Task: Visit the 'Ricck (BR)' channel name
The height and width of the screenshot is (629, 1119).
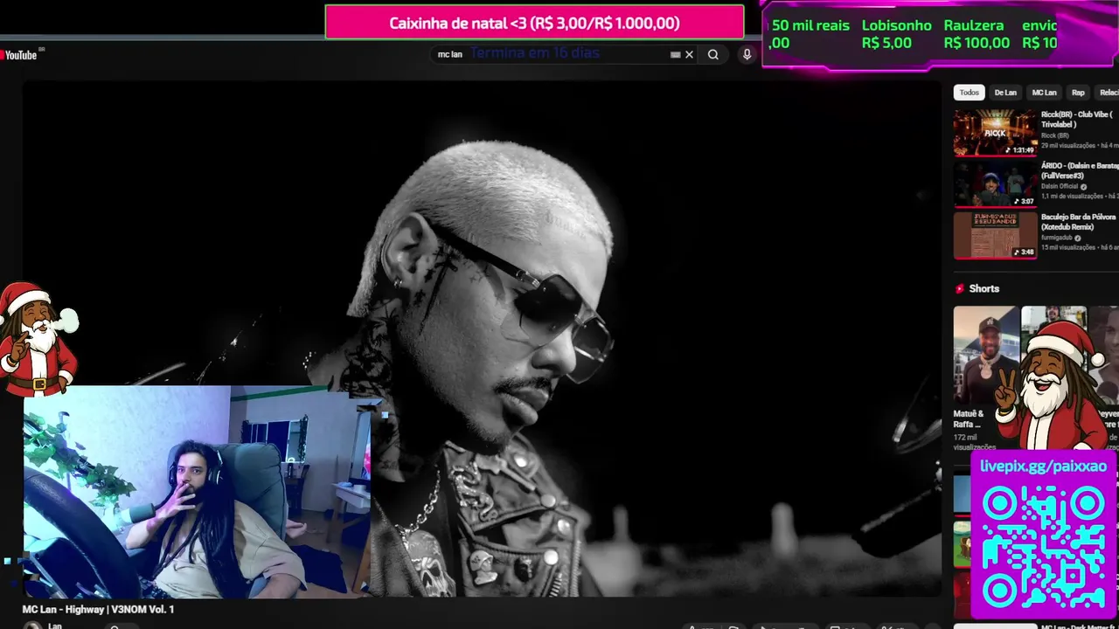Action: point(1054,135)
